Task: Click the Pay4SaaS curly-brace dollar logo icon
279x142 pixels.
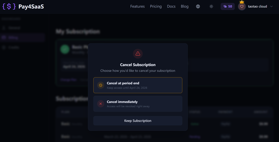Action: 9,6
